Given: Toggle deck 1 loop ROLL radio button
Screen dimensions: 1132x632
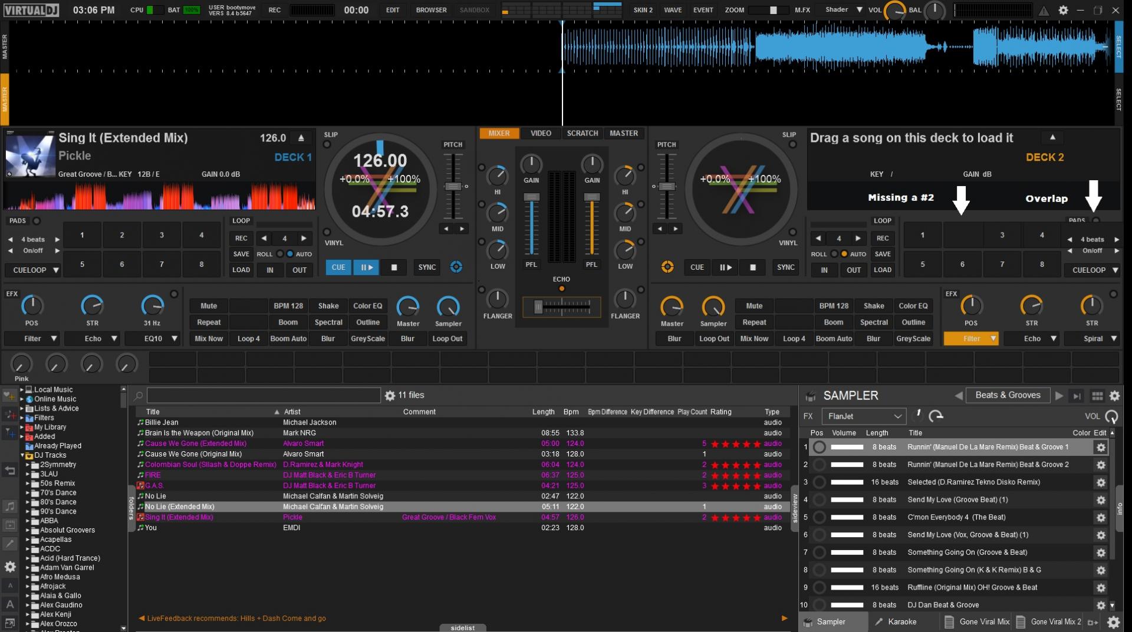Looking at the screenshot, I should tap(279, 254).
